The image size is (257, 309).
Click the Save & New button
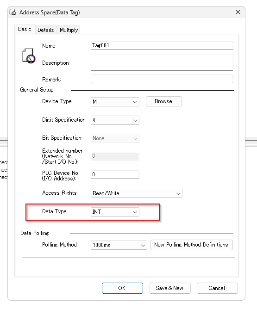(x=170, y=288)
